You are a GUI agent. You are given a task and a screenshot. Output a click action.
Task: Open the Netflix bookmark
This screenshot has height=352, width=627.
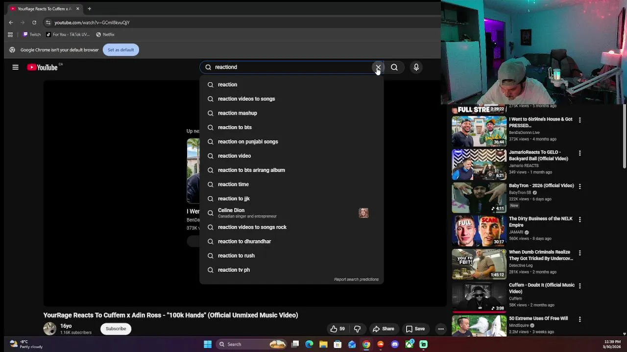pyautogui.click(x=105, y=35)
